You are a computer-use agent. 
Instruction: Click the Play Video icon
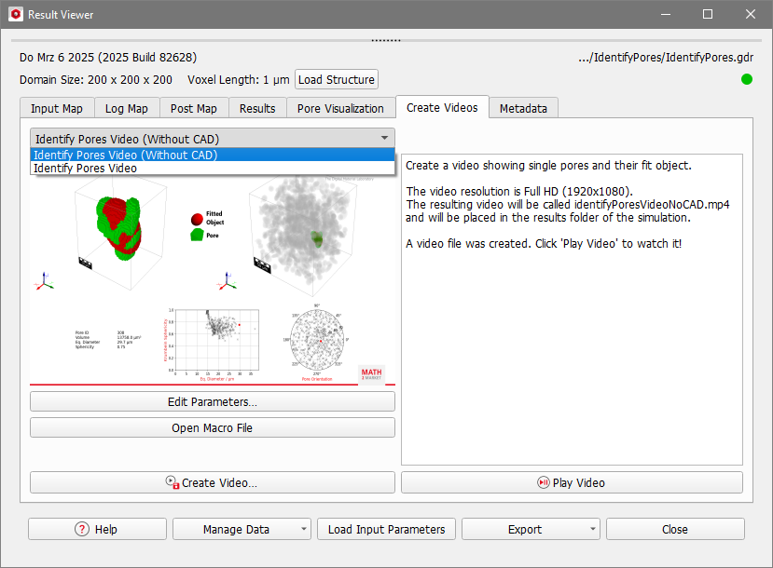click(544, 482)
